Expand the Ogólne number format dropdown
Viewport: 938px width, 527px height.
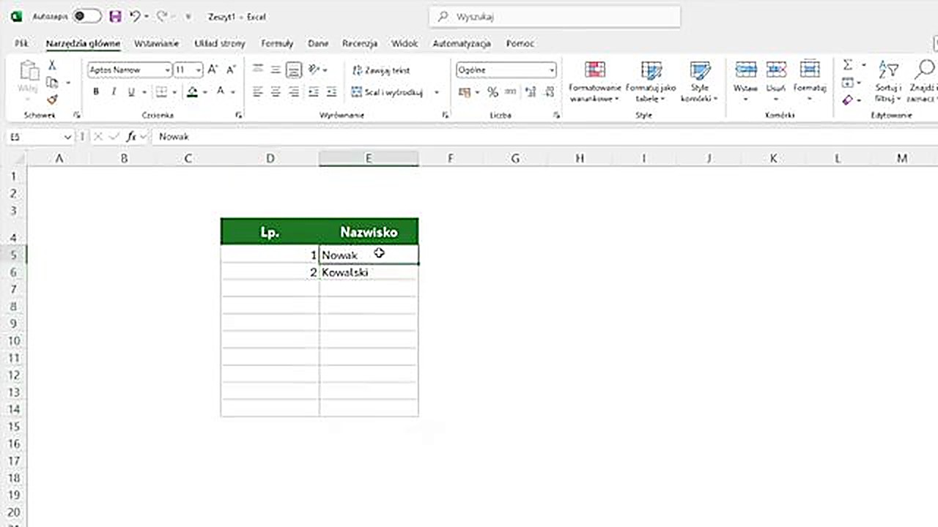pos(551,70)
